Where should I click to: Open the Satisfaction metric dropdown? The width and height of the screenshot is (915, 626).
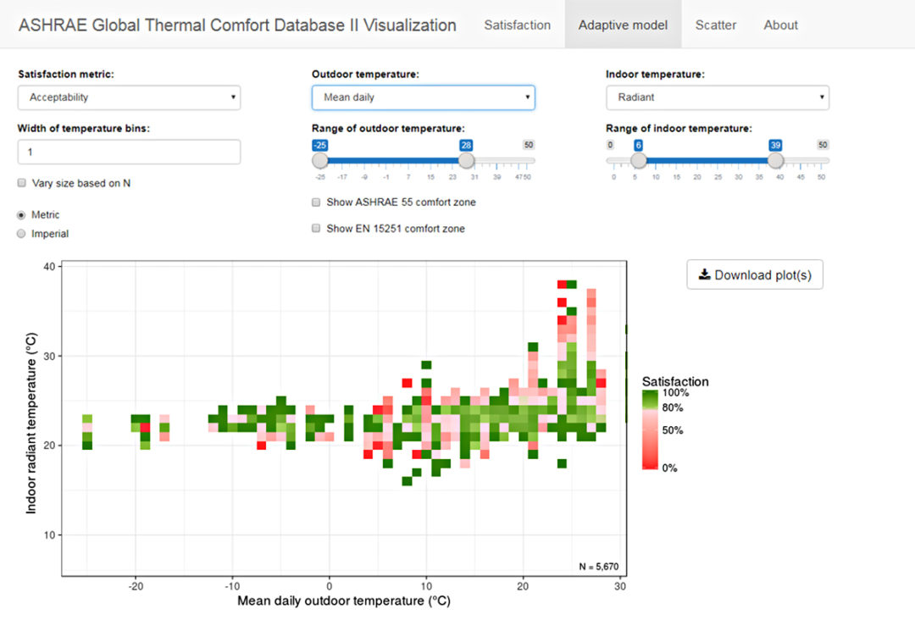tap(128, 97)
